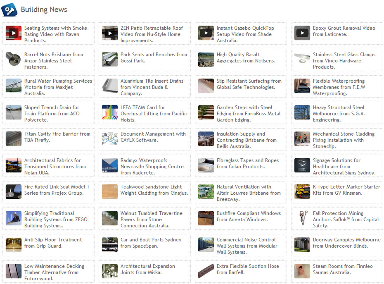Viewport: 384px width, 284px height.
Task: Open the K-Type Letter Marker kits thumbnail
Action: [x=302, y=192]
